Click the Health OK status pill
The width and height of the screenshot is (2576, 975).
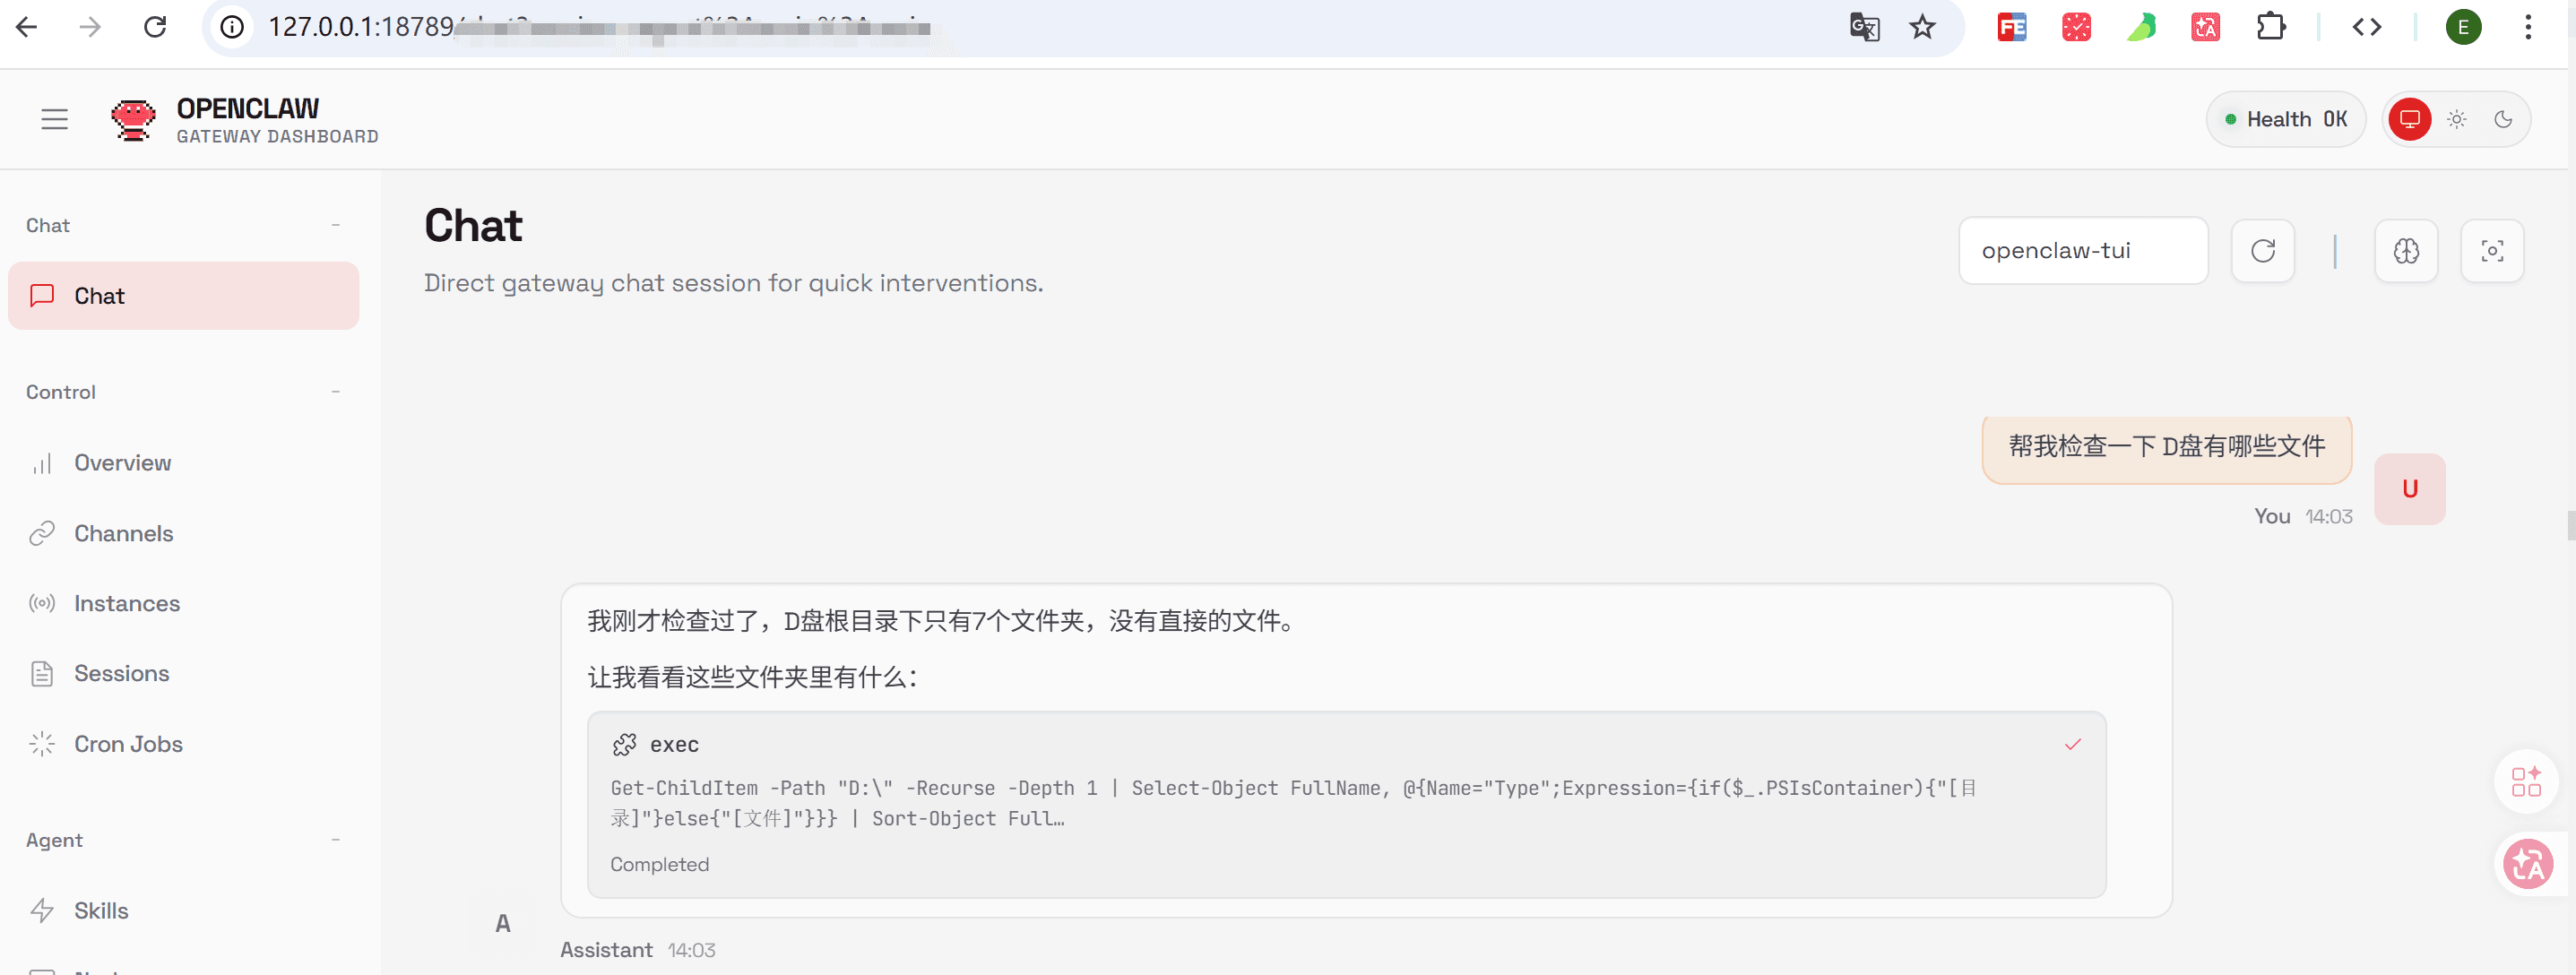(2285, 119)
